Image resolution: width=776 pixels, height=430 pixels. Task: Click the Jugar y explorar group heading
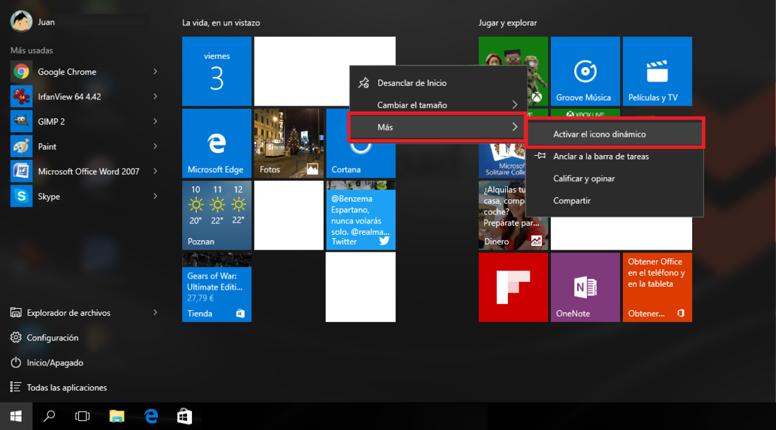point(508,23)
